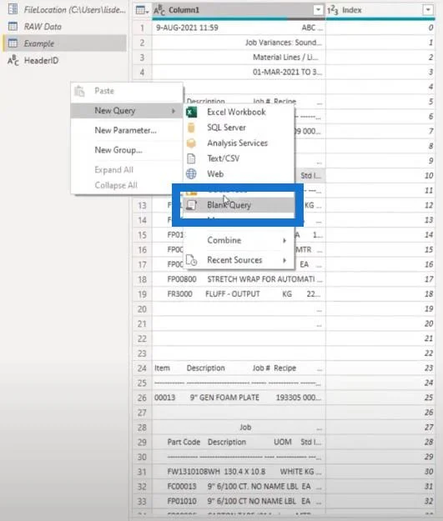This screenshot has width=443, height=521.
Task: Click the Web globe icon
Action: pos(191,173)
